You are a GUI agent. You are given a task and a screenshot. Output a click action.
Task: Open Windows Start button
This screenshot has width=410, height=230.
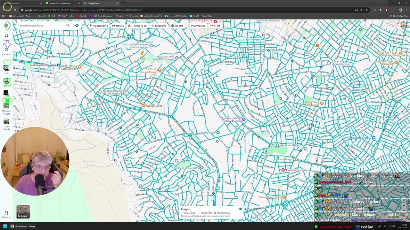pyautogui.click(x=5, y=226)
